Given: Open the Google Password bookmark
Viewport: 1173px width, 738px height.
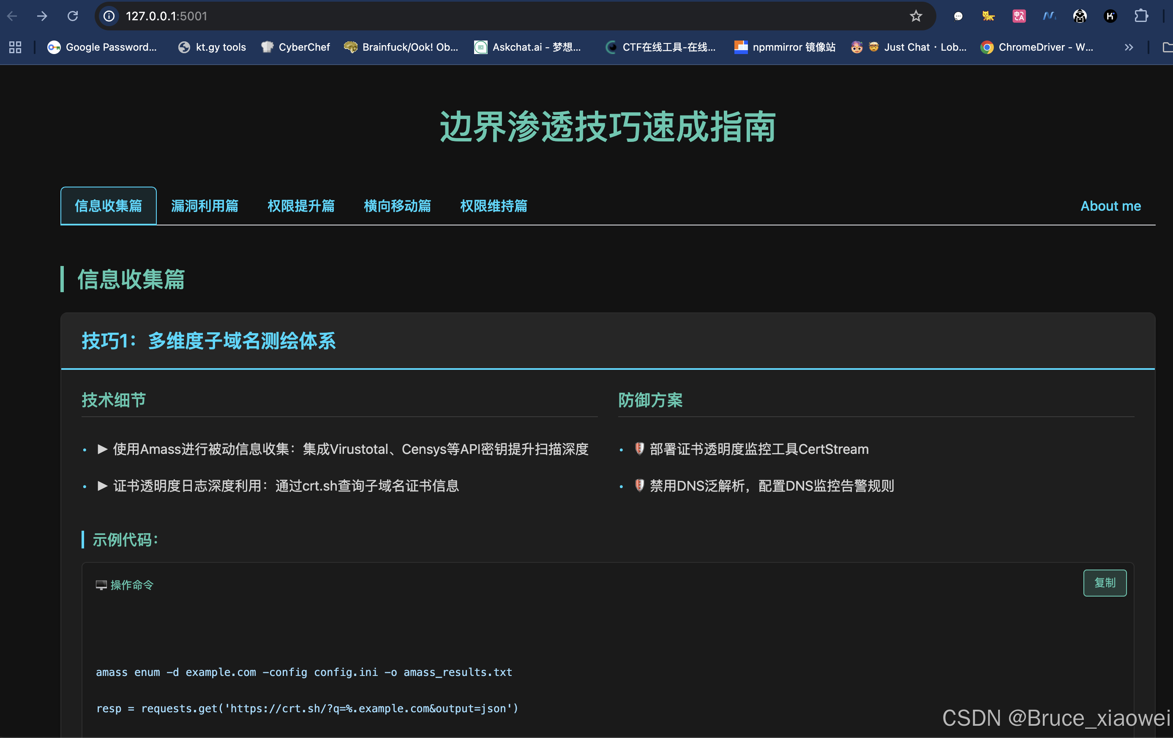Looking at the screenshot, I should pos(102,47).
